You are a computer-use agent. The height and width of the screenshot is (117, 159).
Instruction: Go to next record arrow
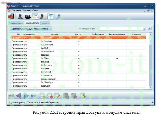26,96
